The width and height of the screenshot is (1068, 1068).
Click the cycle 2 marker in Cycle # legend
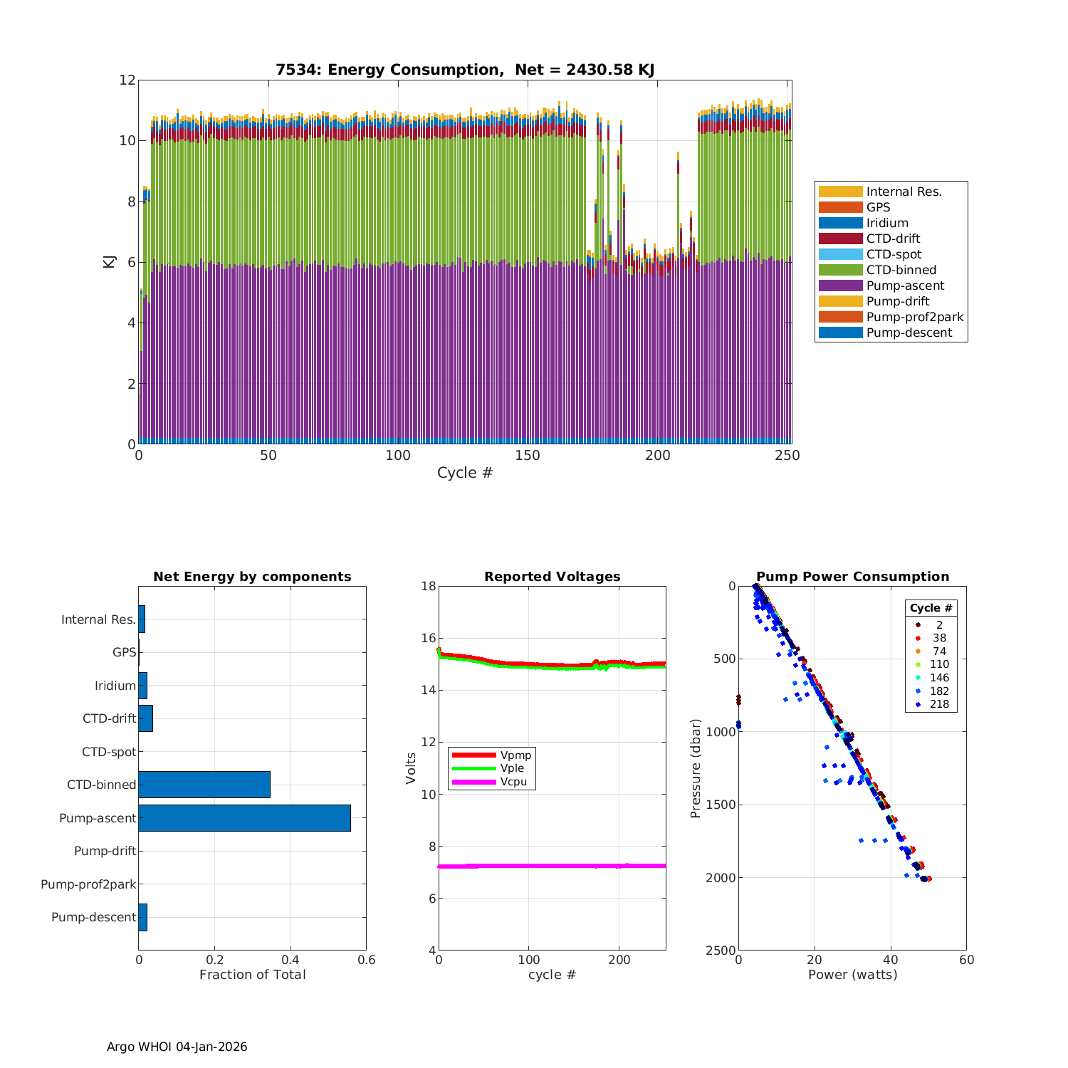[x=918, y=625]
